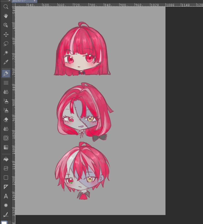Select the Balloon flash burst tool

tap(6, 205)
